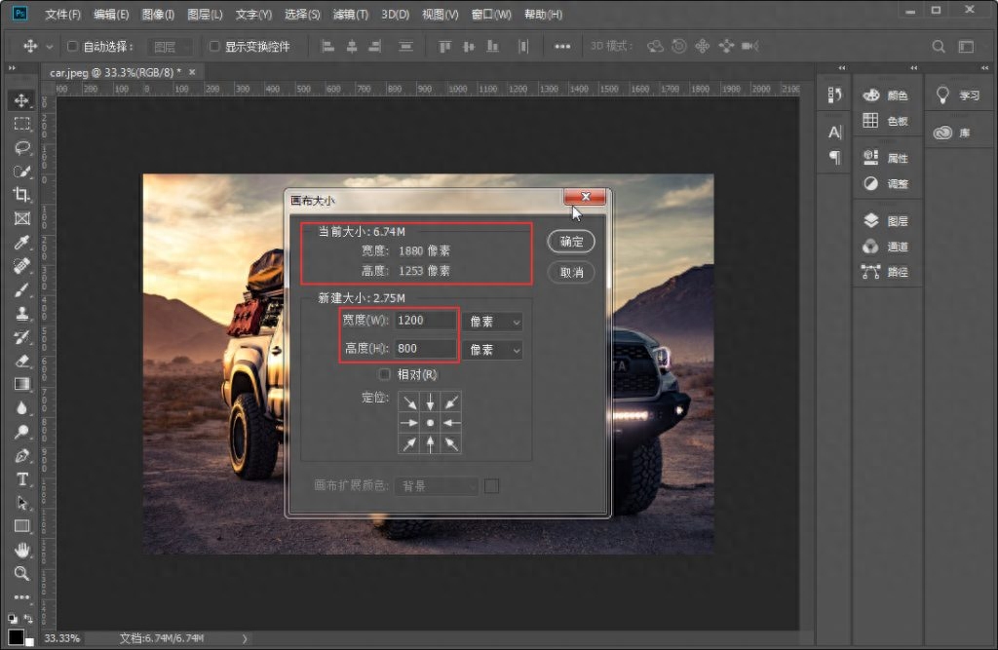998x650 pixels.
Task: Select the Hand tool
Action: [21, 550]
